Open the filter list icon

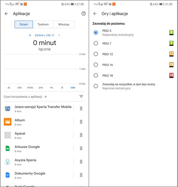(x=81, y=97)
